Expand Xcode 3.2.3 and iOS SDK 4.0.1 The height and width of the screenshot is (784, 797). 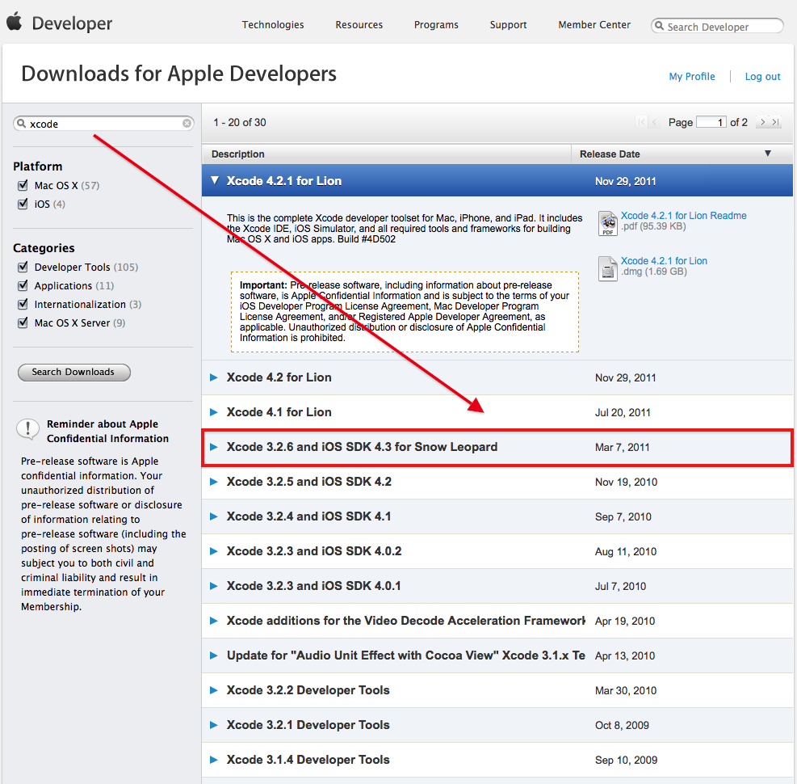pos(214,586)
